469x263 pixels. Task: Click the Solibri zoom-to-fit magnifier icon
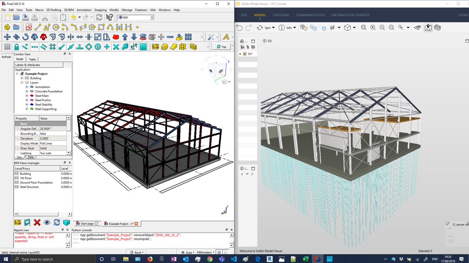[x=364, y=28]
